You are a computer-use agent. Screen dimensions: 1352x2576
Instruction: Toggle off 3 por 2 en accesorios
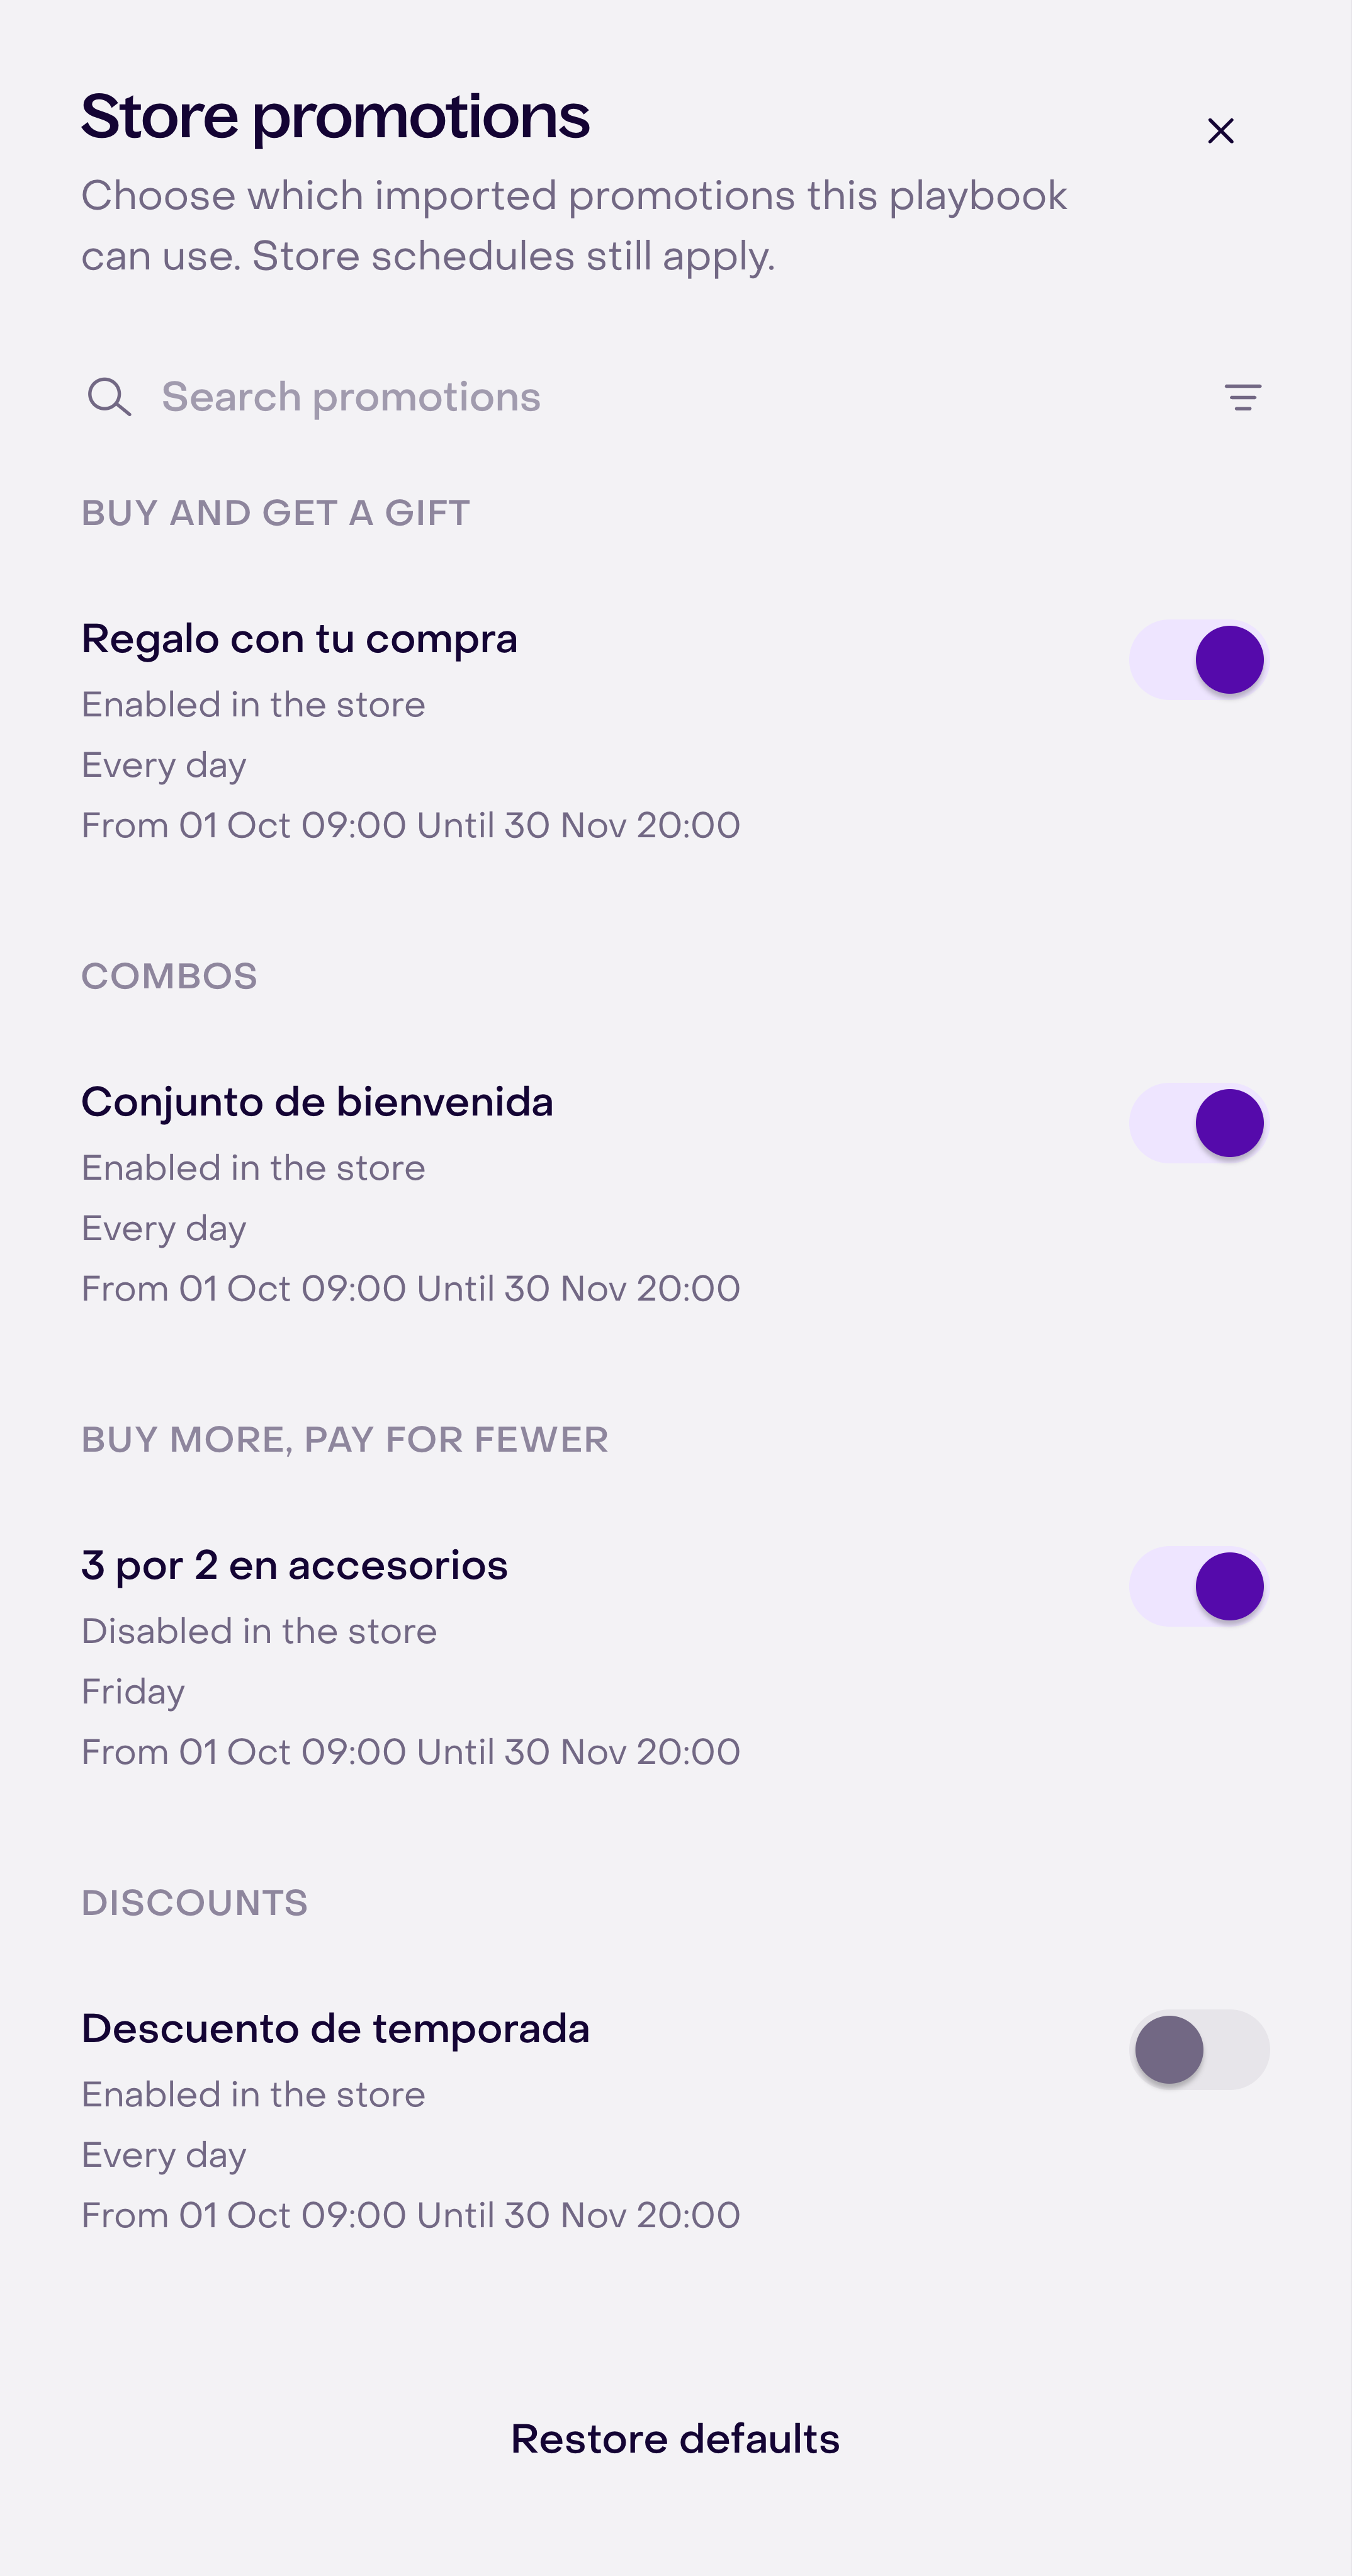click(1199, 1586)
